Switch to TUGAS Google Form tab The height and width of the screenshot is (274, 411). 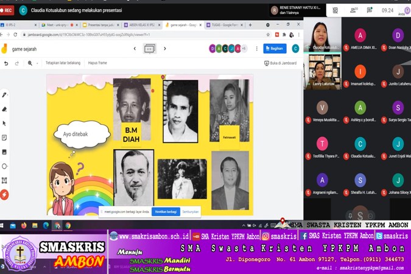[224, 25]
